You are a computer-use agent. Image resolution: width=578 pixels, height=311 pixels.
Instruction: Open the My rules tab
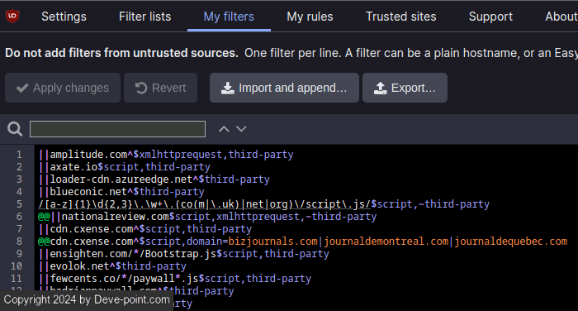(310, 17)
